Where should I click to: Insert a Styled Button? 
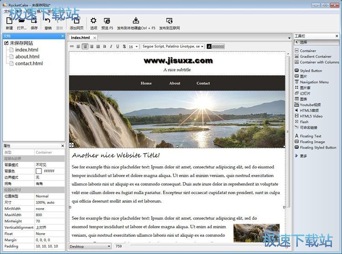tap(311, 71)
